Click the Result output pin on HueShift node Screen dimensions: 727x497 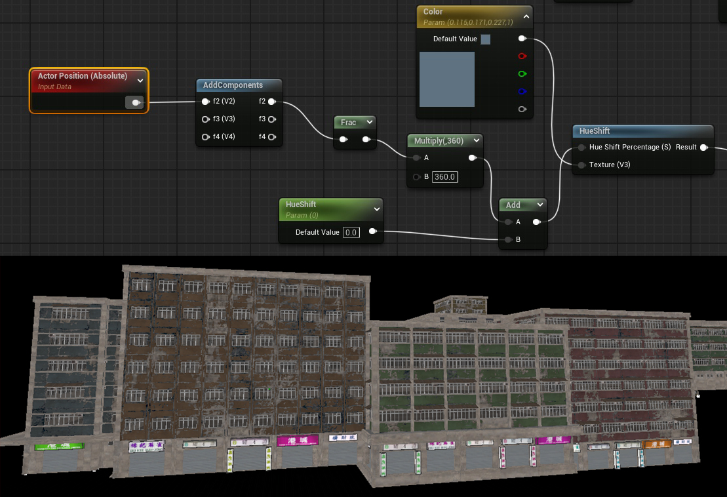point(703,148)
